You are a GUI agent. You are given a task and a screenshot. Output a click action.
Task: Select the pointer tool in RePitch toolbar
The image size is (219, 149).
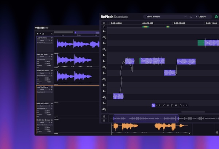(x=153, y=105)
